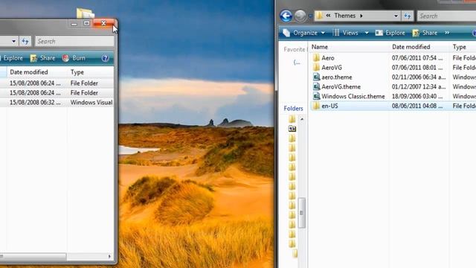Click the 15/08/2008 06:32 date cell

[x=35, y=103]
